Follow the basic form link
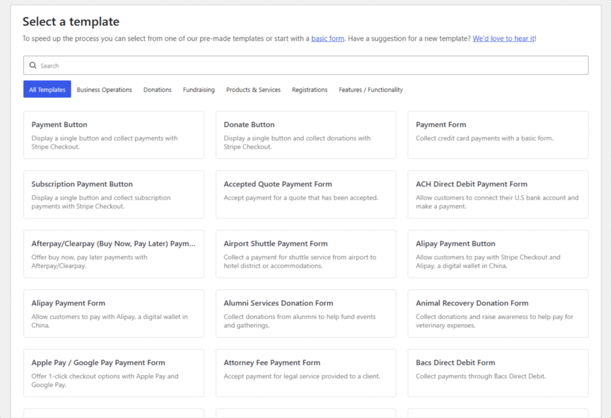This screenshot has height=418, width=611. coord(328,39)
